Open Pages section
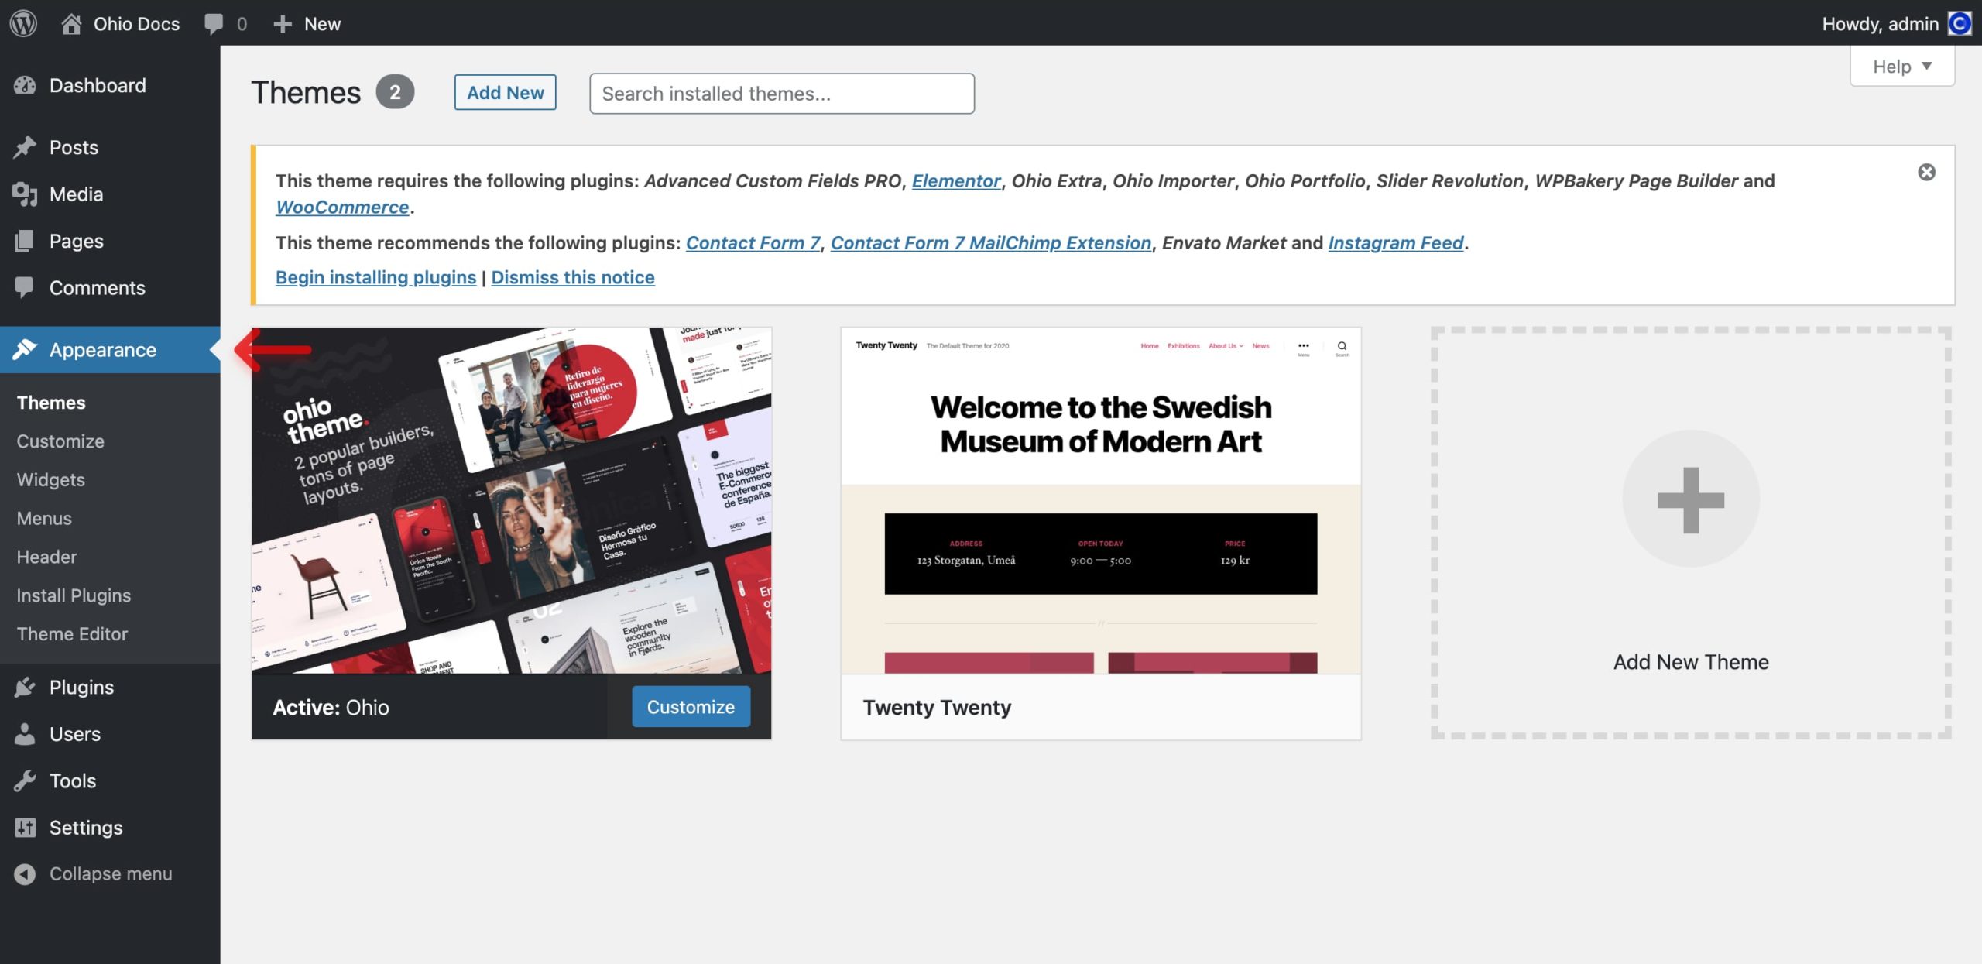The height and width of the screenshot is (964, 1982). tap(76, 241)
